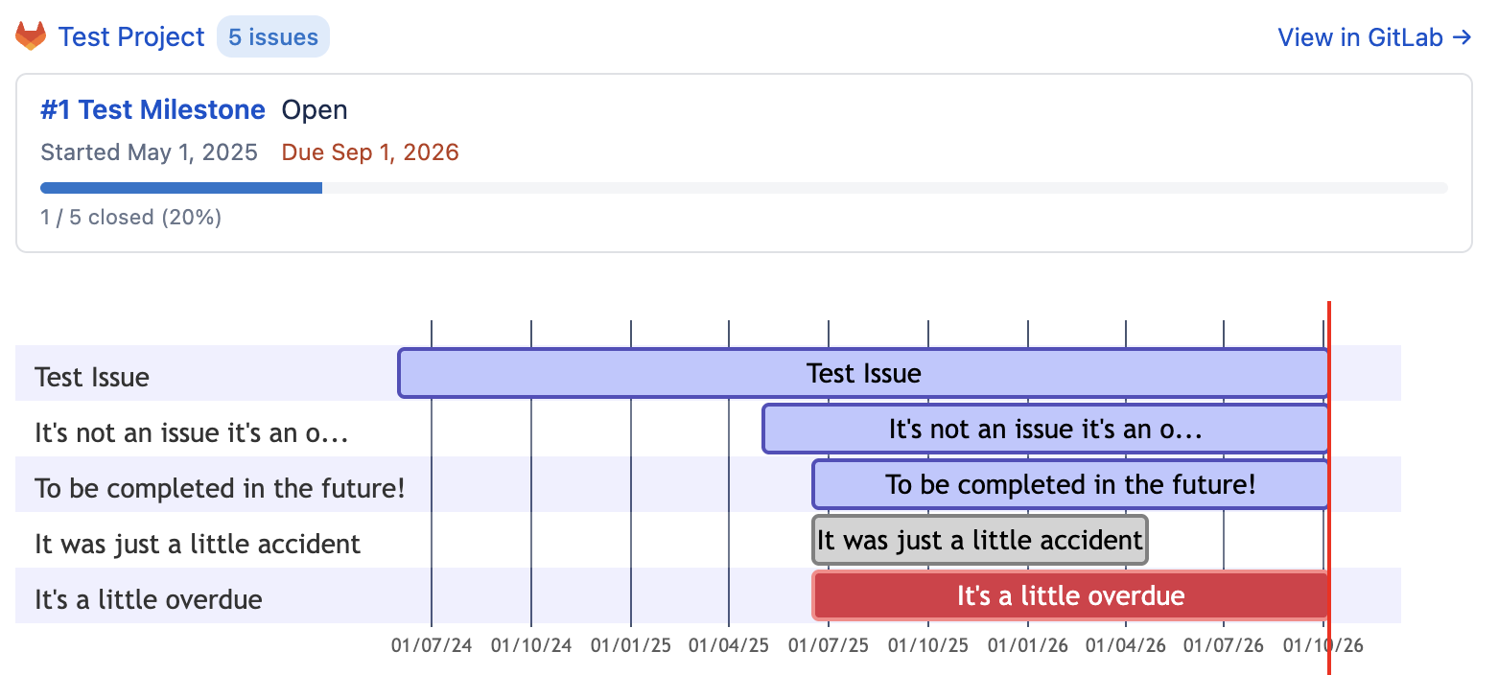Click the 01/04/26 axis date label
Screen dimensions: 1498x675
click(1126, 645)
